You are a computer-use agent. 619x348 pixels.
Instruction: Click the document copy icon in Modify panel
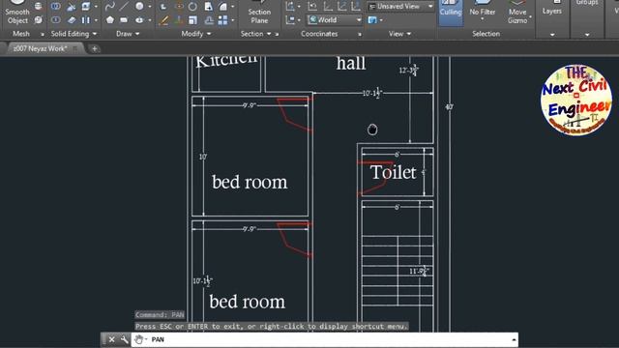[208, 6]
